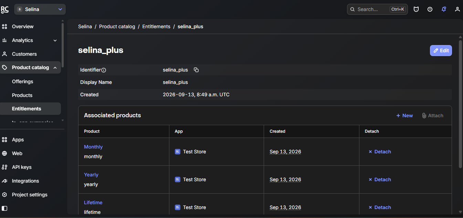Click Created date in Monthly row
Viewport: 463px width, 218px height.
tap(285, 152)
